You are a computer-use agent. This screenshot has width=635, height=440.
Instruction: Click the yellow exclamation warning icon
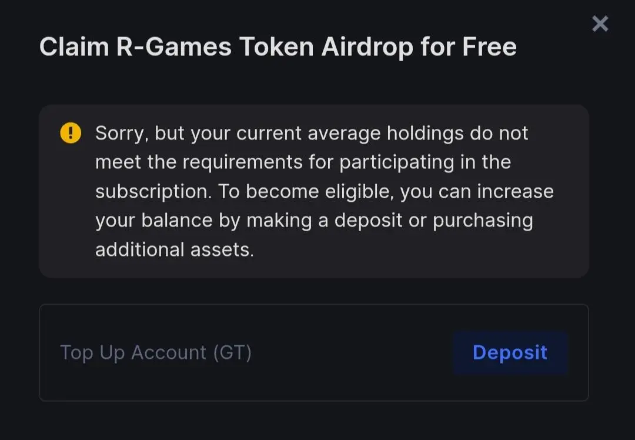[x=71, y=133]
